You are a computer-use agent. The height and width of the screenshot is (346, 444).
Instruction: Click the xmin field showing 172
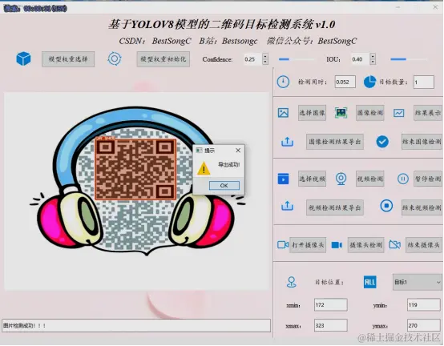[331, 304]
